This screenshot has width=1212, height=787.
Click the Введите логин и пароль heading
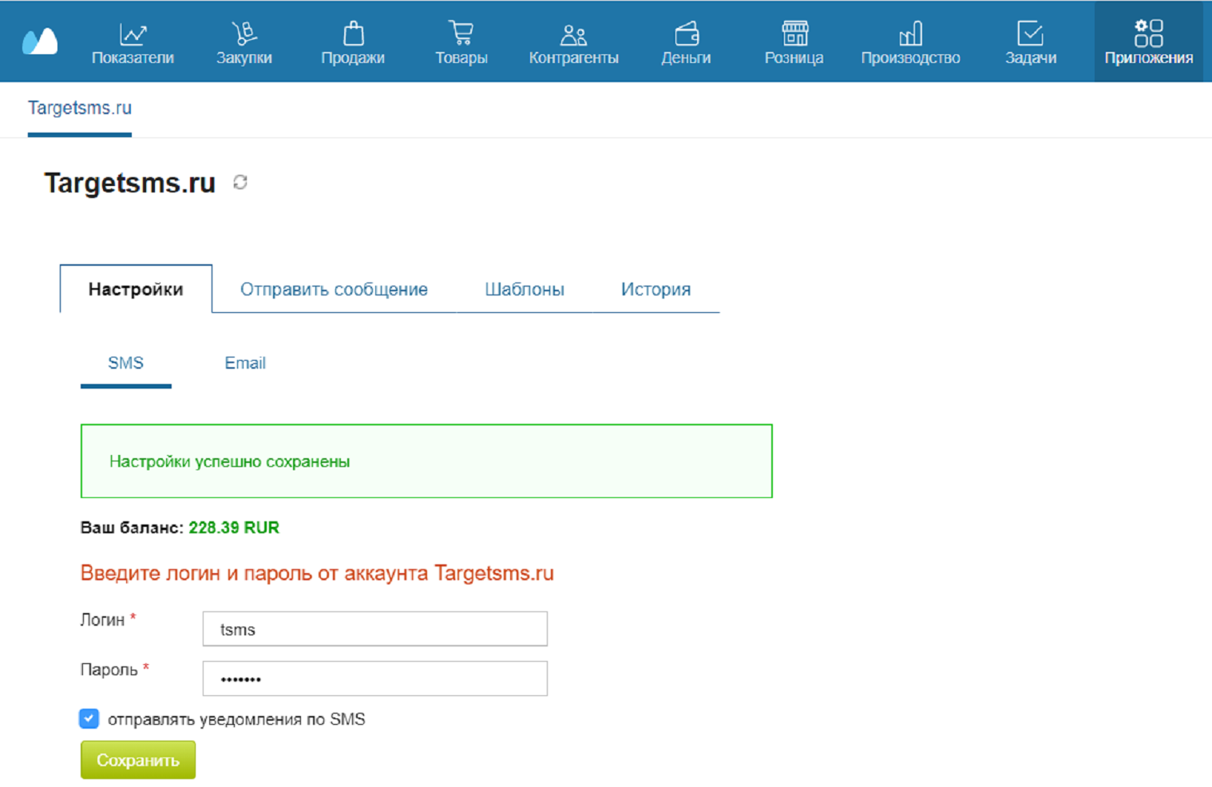pos(317,573)
